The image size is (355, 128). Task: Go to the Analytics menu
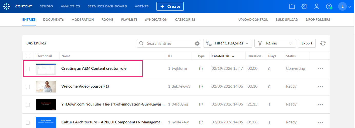[70, 6]
